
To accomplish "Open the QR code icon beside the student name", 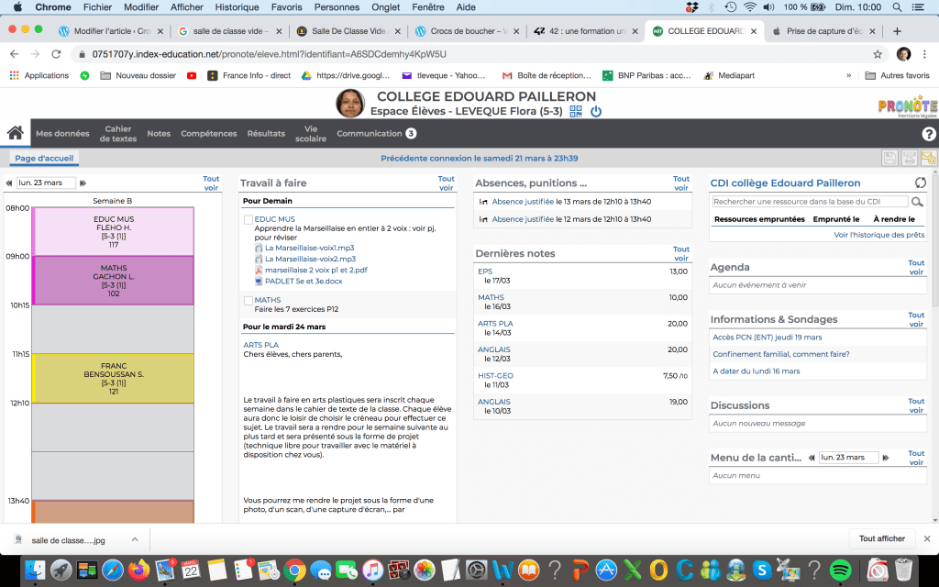I will click(x=576, y=112).
